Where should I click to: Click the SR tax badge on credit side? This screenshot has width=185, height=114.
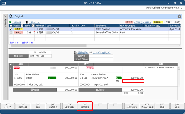coord(118,78)
